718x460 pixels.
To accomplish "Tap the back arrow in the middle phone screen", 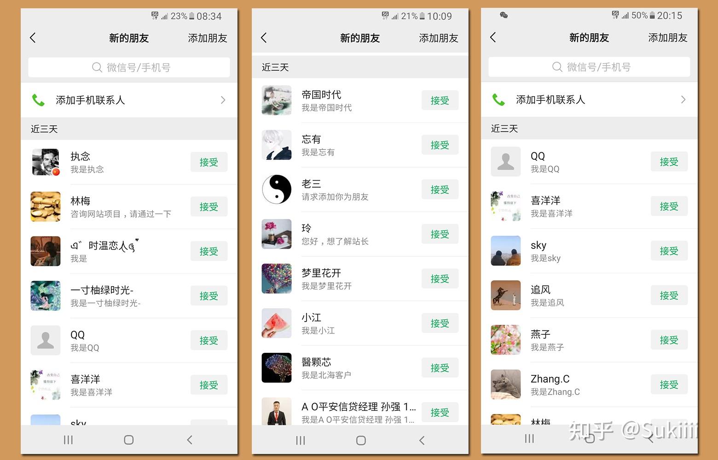I will coord(264,38).
